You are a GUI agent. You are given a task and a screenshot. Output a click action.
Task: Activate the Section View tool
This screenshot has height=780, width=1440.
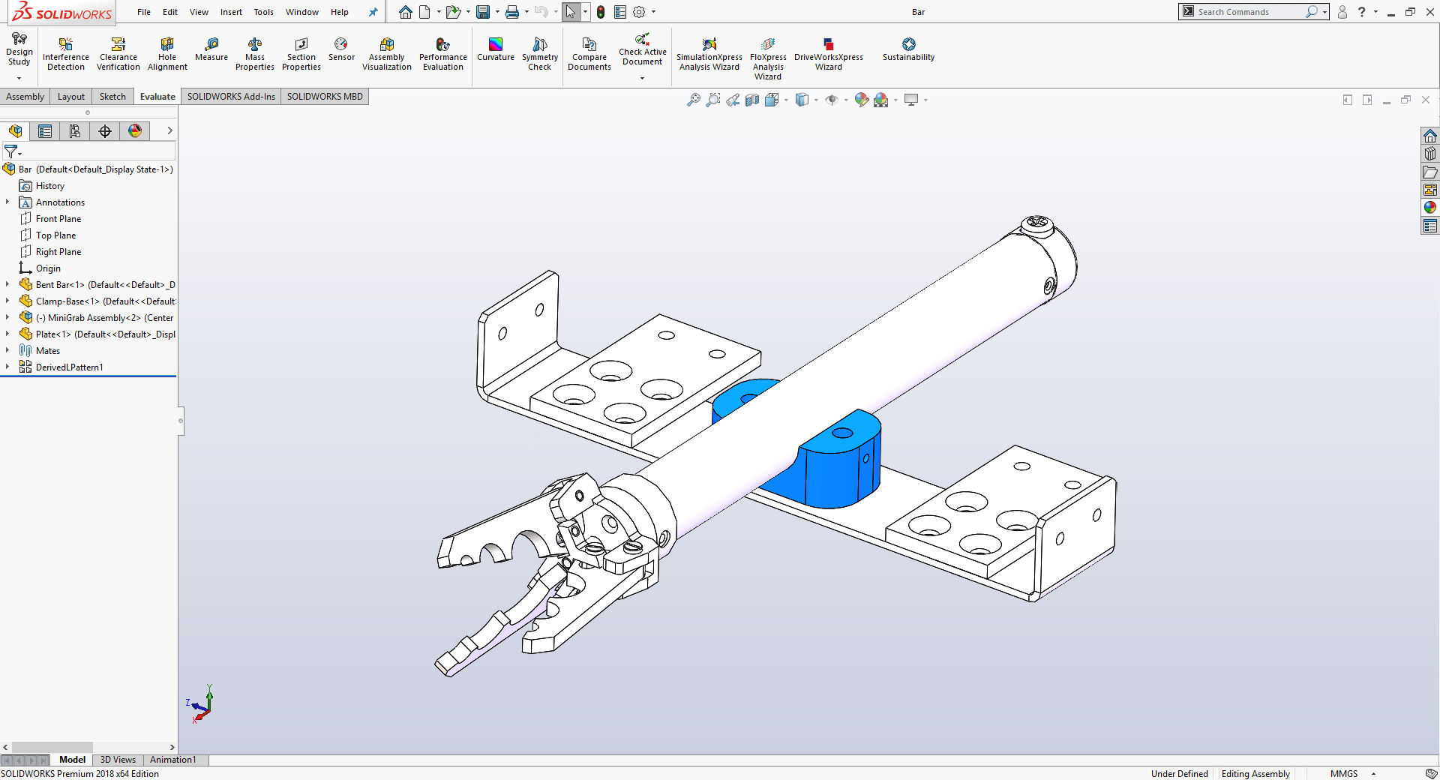753,100
